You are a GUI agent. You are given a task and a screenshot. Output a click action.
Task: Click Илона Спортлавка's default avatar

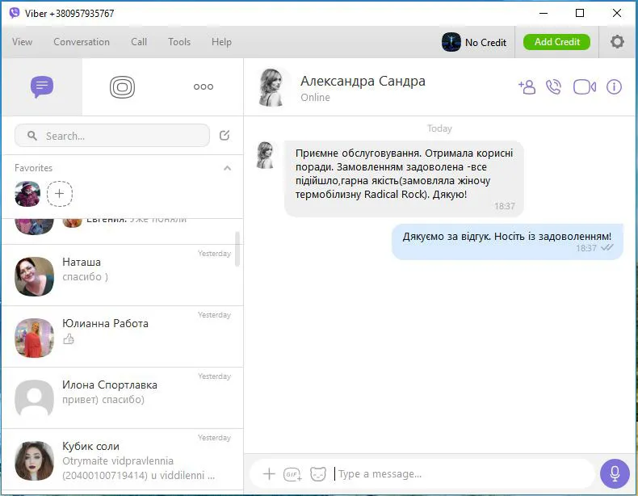[x=34, y=398]
